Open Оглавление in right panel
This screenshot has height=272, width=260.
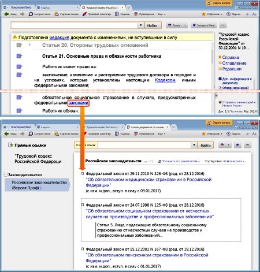(234, 63)
